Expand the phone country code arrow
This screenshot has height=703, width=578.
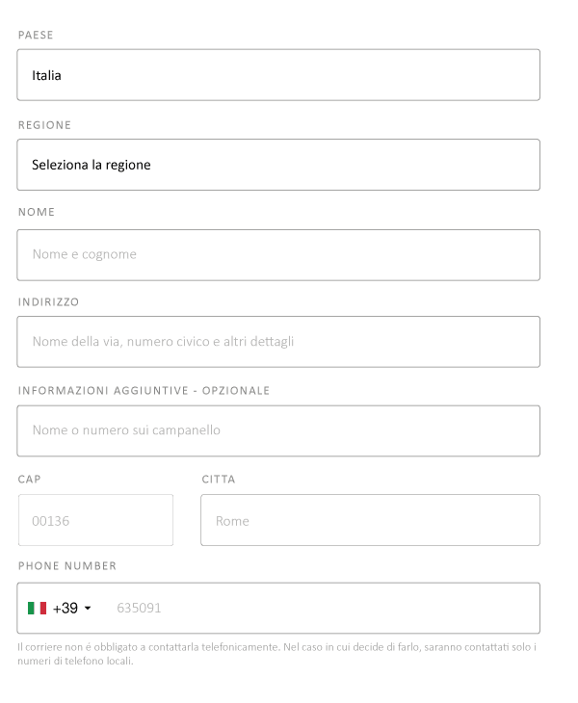tap(88, 609)
